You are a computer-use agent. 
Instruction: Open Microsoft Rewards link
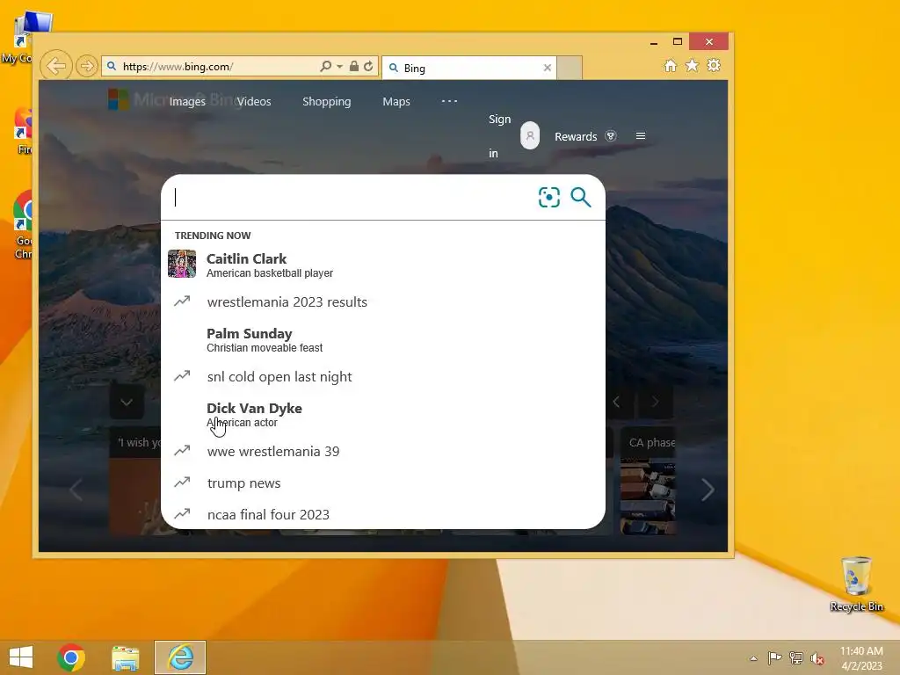click(576, 136)
